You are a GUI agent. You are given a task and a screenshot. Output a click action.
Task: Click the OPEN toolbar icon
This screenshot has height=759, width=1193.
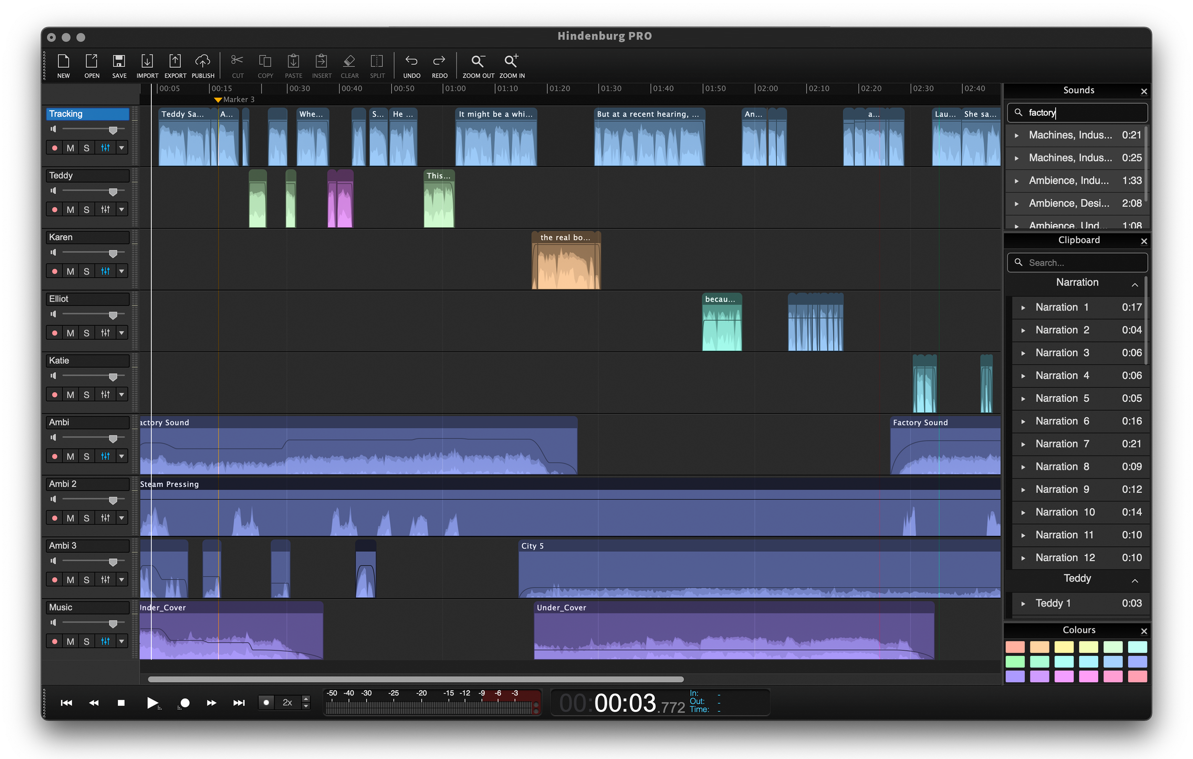coord(92,66)
